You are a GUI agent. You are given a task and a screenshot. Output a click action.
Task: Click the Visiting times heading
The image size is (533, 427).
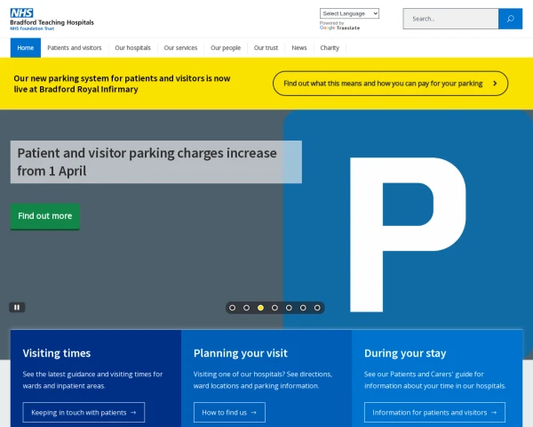click(57, 353)
